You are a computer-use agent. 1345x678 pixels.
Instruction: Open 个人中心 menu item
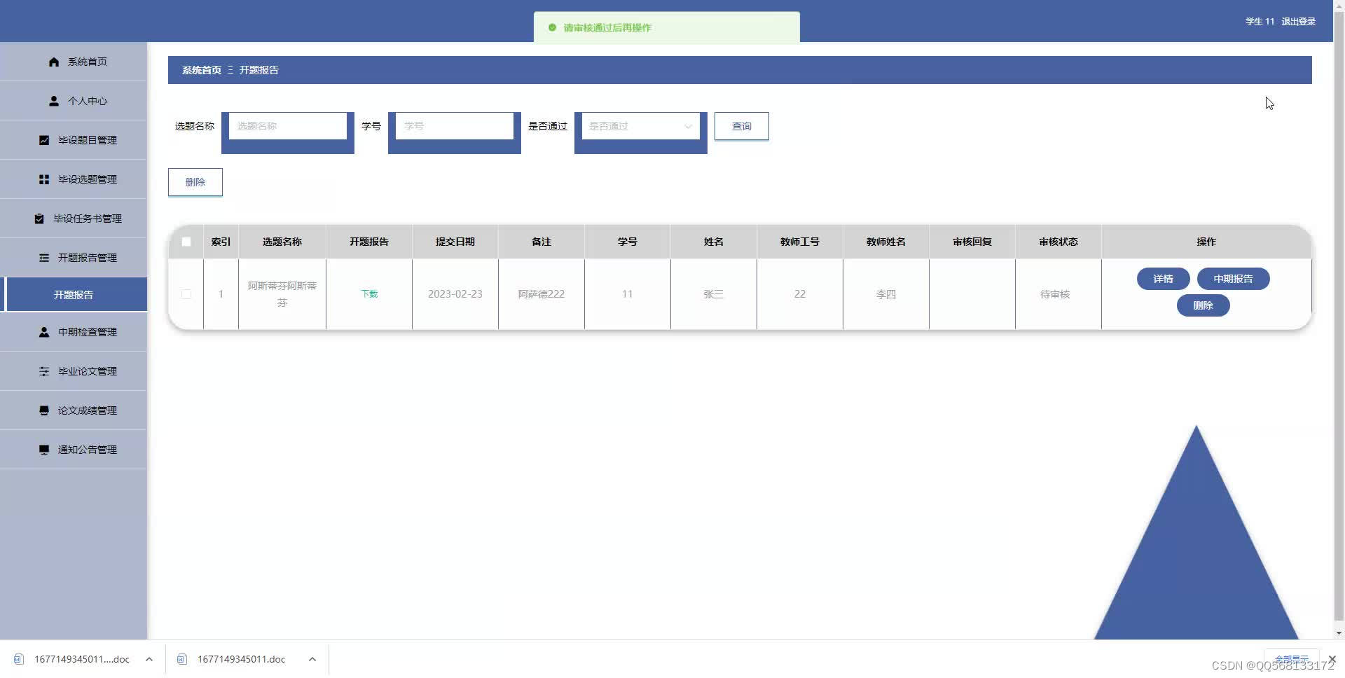point(74,101)
